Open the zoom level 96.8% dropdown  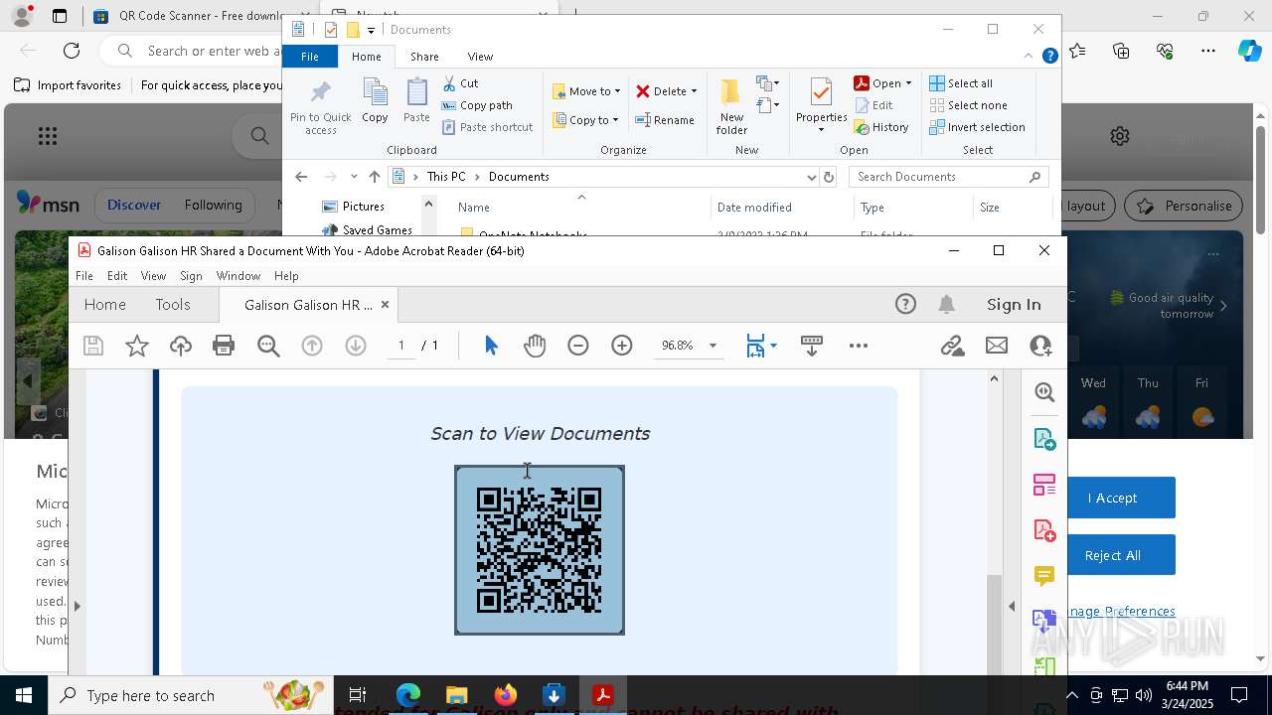(713, 346)
